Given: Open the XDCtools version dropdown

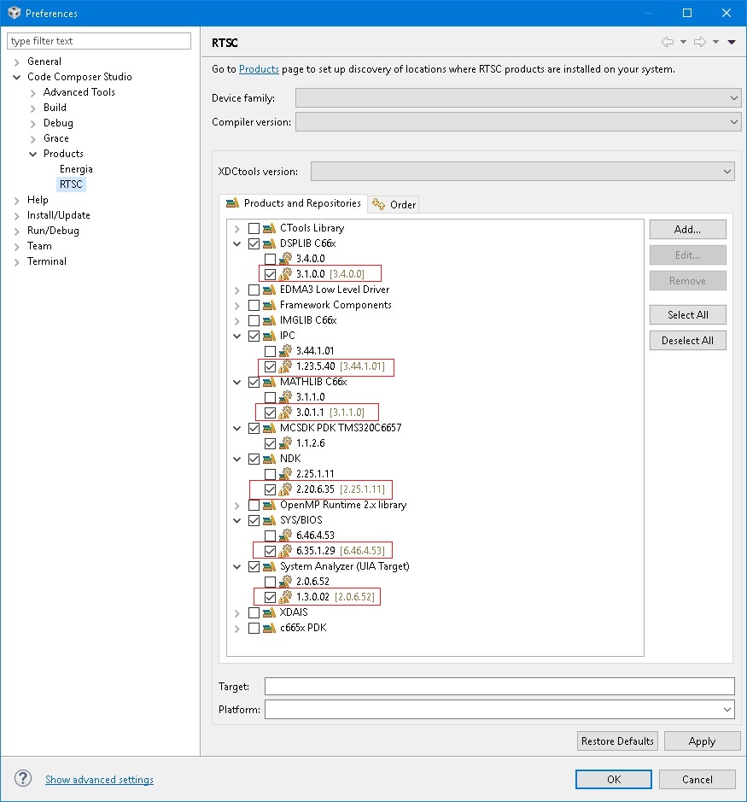Looking at the screenshot, I should tap(727, 171).
